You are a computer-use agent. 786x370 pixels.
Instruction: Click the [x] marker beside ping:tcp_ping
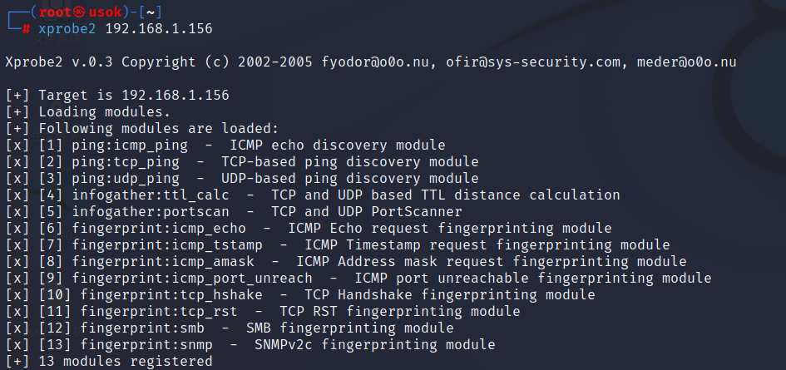pyautogui.click(x=17, y=162)
